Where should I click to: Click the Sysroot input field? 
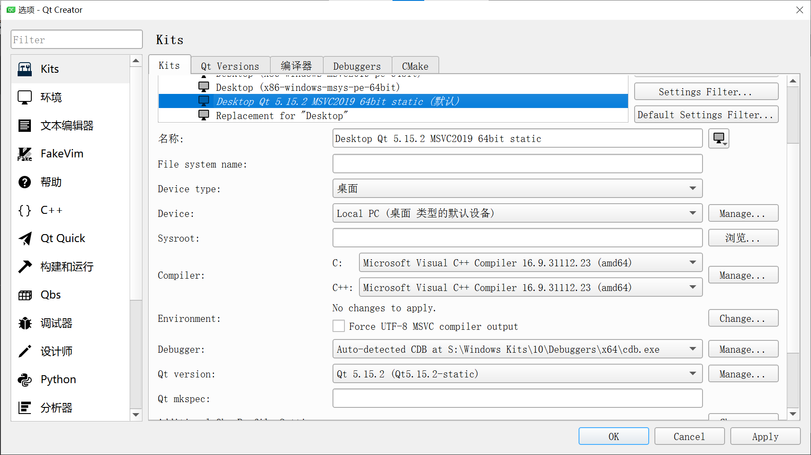pyautogui.click(x=517, y=238)
